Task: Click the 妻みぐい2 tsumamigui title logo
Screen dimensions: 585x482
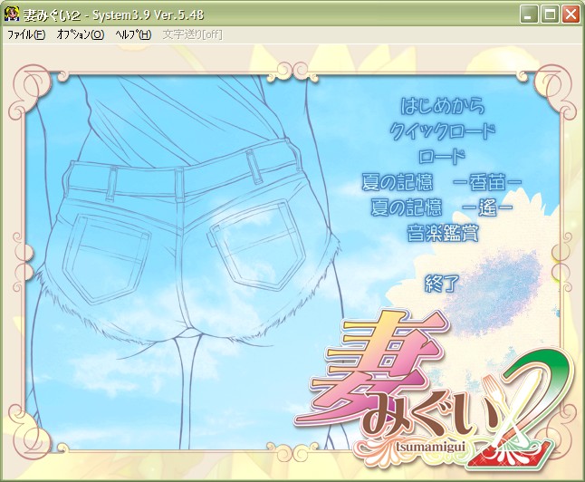Action: [x=435, y=389]
